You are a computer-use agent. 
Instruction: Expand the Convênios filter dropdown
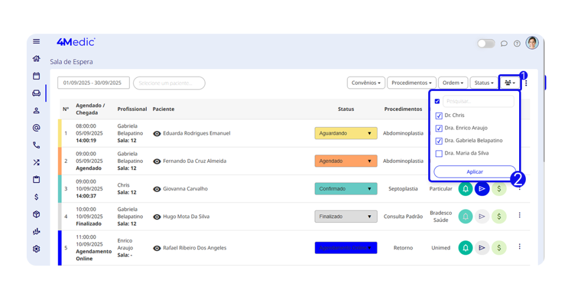[x=366, y=83]
